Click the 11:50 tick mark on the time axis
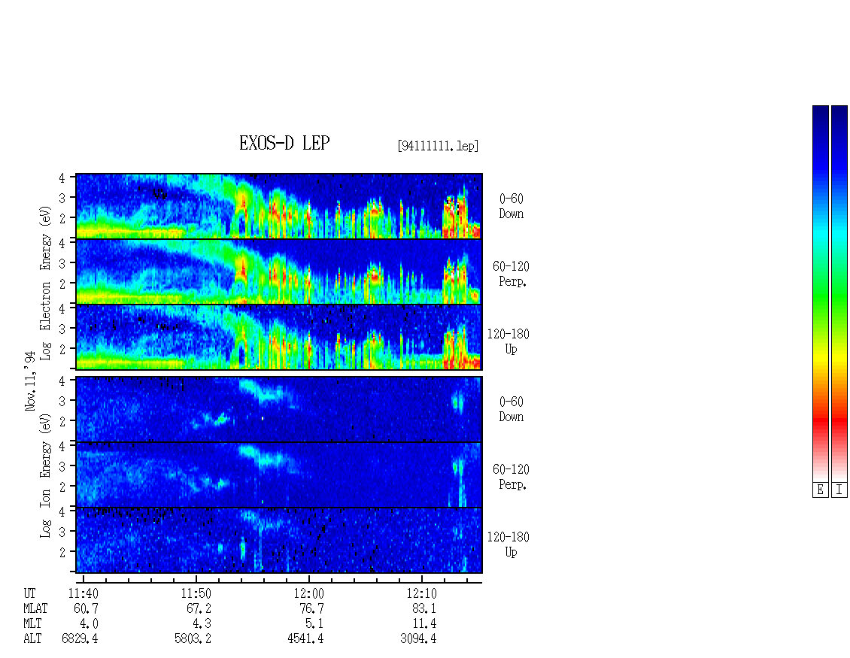 tap(196, 579)
